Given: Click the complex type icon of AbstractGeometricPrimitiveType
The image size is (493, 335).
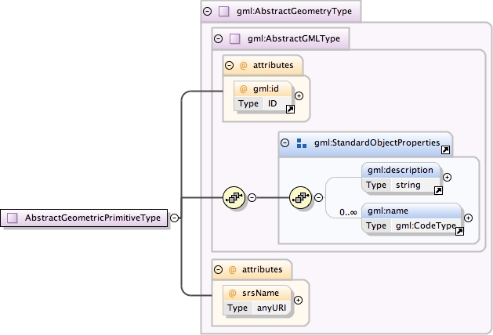Looking at the screenshot, I should click(13, 218).
